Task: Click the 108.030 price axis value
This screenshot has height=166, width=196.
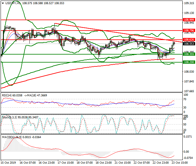Action: point(189,72)
